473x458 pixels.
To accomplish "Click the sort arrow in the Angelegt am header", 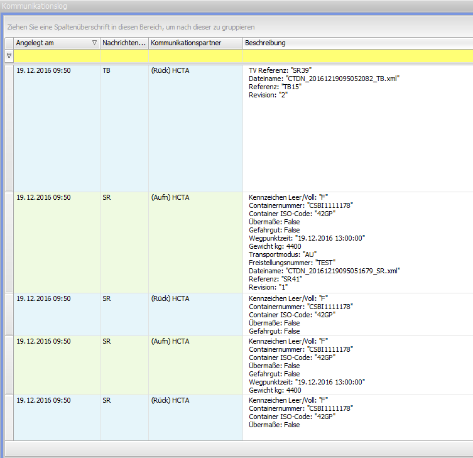I will pos(94,43).
